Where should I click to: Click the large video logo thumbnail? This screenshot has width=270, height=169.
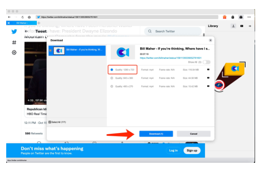click(x=123, y=52)
